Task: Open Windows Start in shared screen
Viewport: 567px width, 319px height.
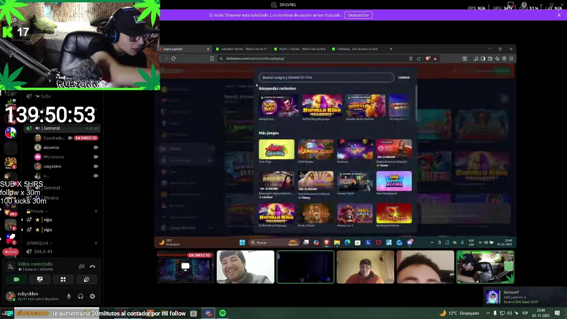Action: tap(242, 242)
